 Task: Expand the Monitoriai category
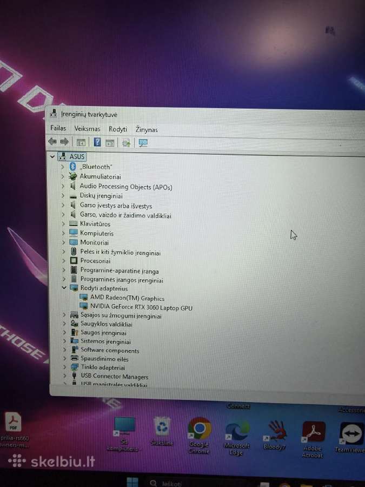click(63, 242)
